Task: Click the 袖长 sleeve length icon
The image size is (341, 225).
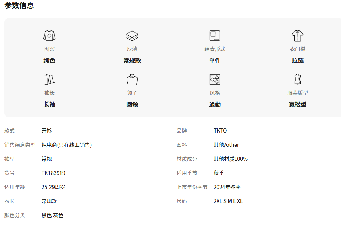Action: tap(49, 79)
